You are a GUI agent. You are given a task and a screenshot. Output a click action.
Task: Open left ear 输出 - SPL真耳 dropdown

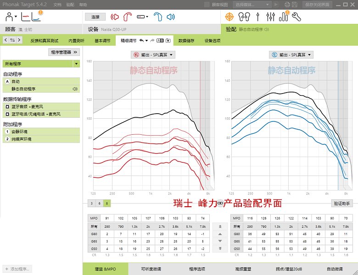291,55
